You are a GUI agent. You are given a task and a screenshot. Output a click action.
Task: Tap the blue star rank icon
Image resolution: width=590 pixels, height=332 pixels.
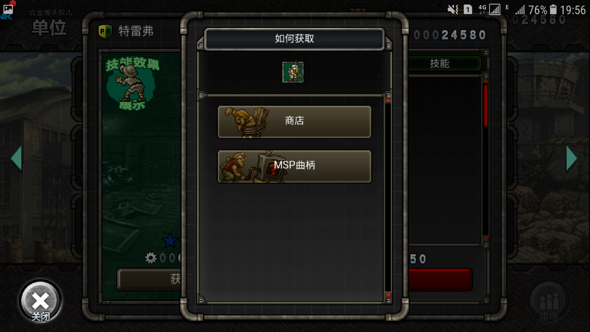(170, 240)
